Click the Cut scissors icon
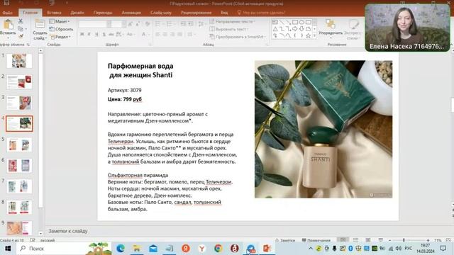454x255 pixels. pos(21,21)
